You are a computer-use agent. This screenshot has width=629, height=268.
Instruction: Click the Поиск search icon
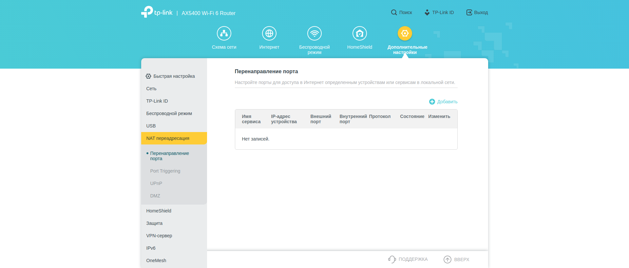(x=394, y=12)
